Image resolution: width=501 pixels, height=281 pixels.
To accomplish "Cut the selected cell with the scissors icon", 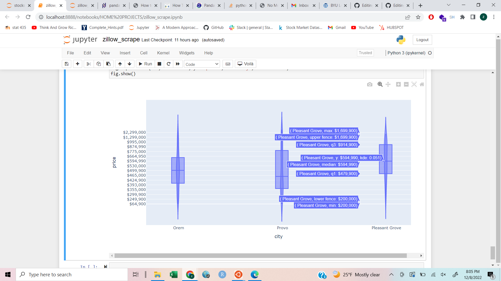I will pyautogui.click(x=89, y=64).
